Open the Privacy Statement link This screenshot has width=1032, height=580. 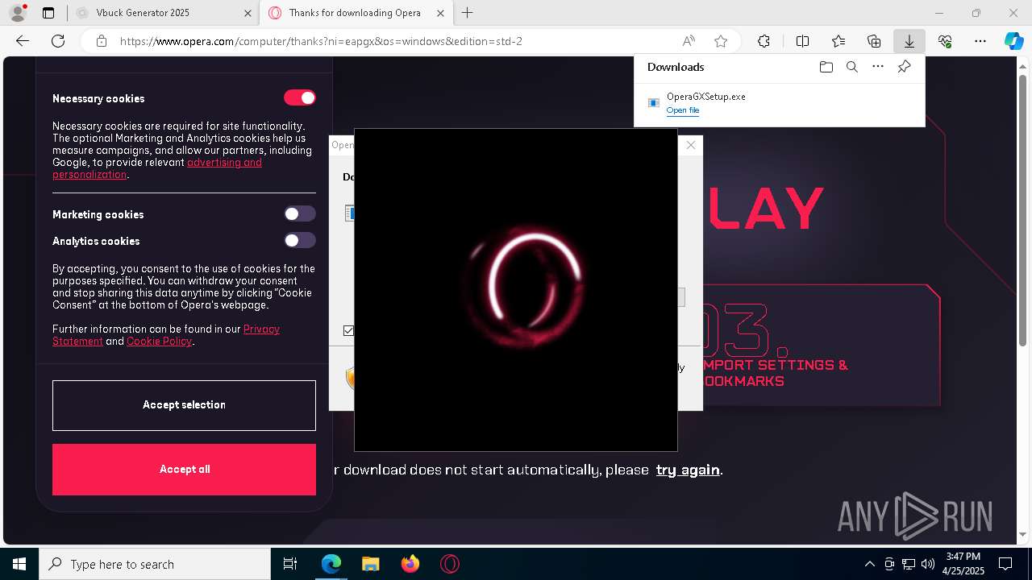tap(166, 335)
